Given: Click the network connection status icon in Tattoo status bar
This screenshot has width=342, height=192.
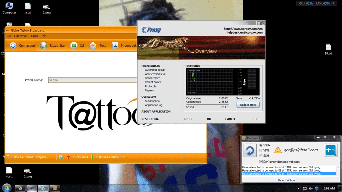Looking at the screenshot, I should pyautogui.click(x=61, y=157).
